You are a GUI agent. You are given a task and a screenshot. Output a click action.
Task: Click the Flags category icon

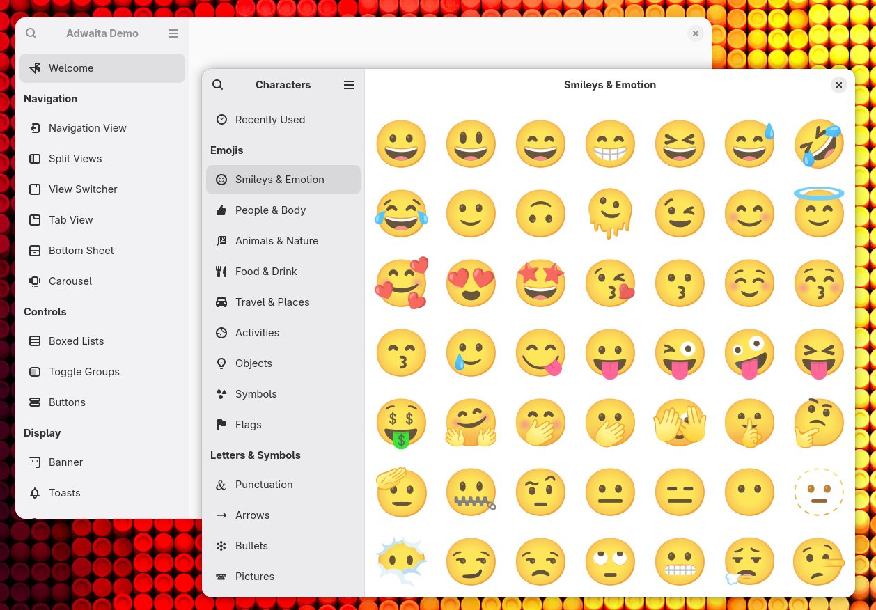(221, 425)
